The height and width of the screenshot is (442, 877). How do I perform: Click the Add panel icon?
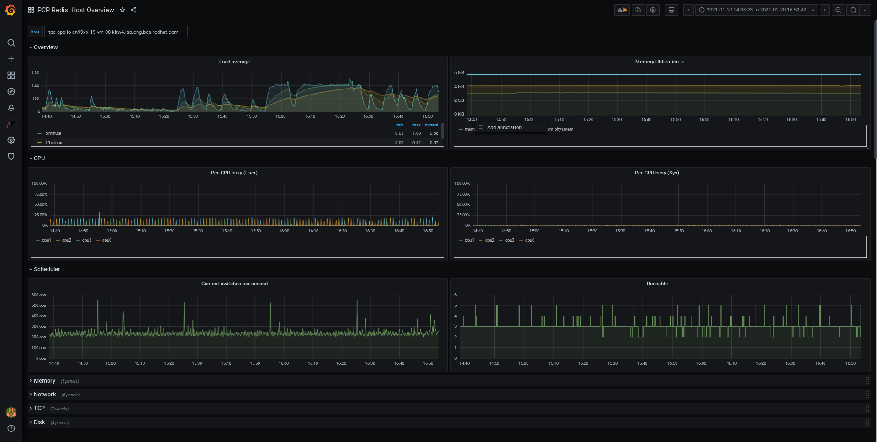point(622,10)
